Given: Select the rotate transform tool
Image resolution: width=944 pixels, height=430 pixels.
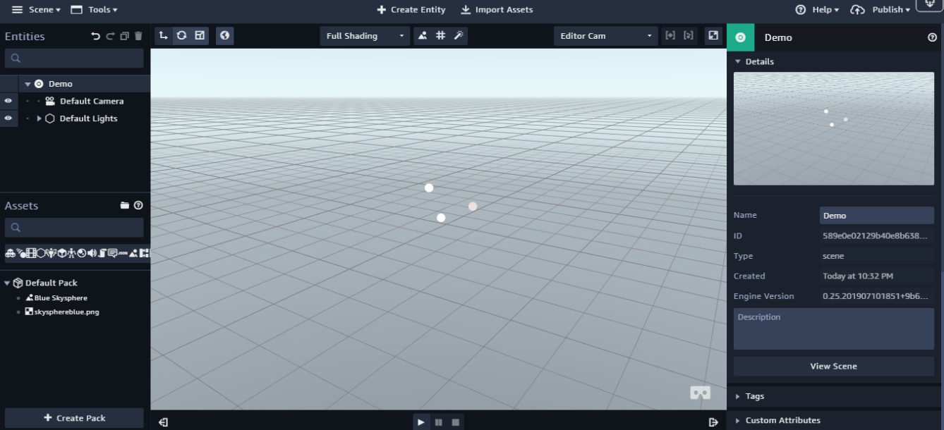Looking at the screenshot, I should click(182, 36).
